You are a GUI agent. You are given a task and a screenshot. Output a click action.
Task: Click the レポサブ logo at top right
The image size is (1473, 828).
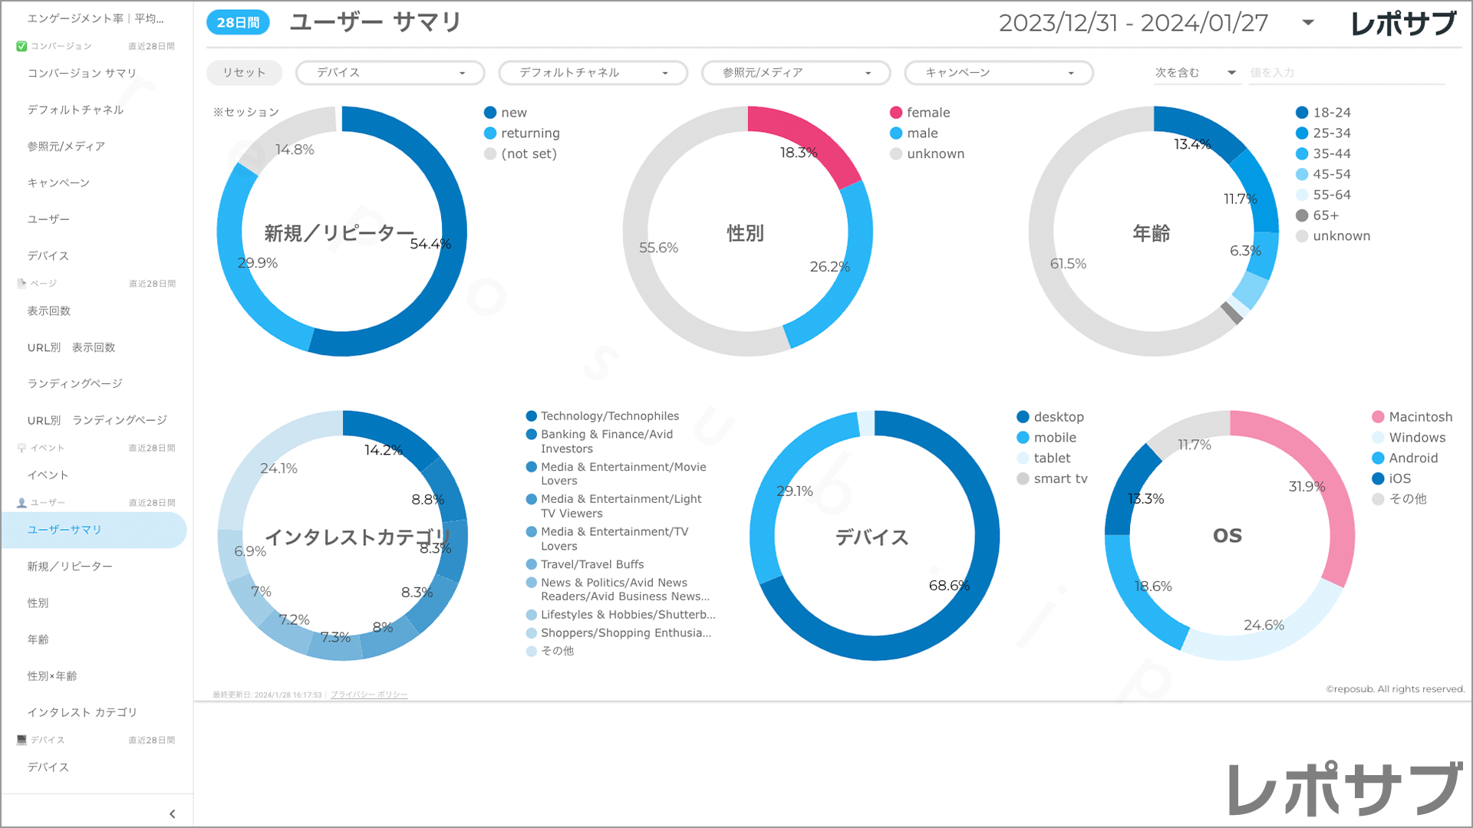click(1403, 24)
